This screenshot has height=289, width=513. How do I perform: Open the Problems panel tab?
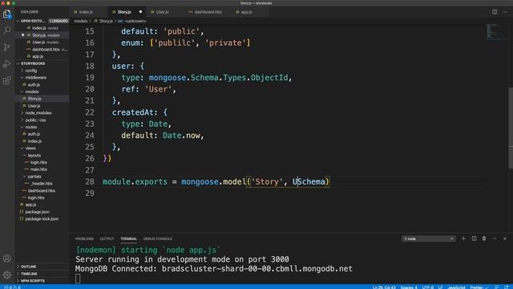click(84, 239)
